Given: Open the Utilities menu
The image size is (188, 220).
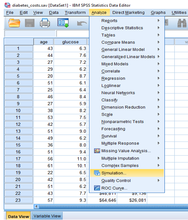Looking at the screenshot, I should point(179,13).
